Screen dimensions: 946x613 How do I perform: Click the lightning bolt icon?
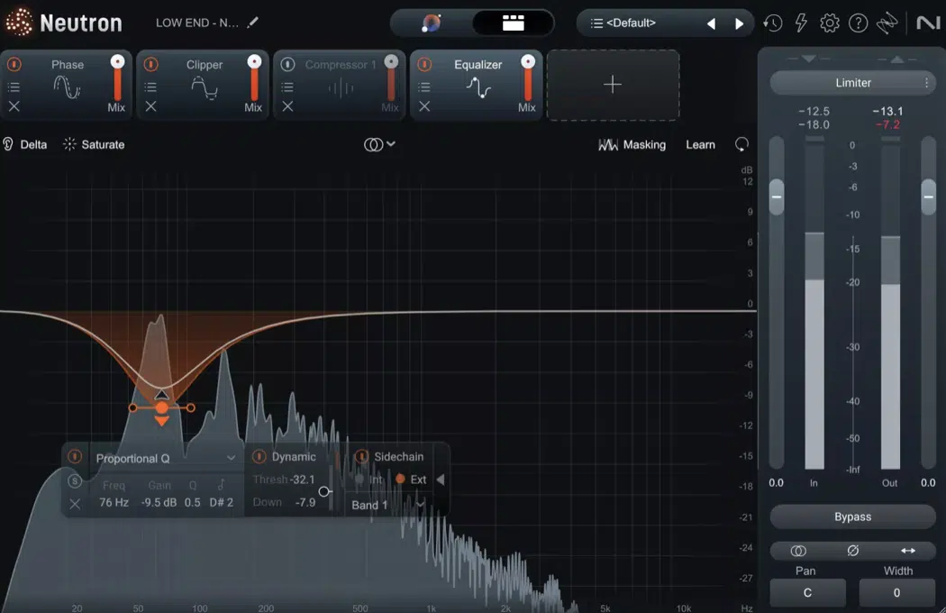801,23
